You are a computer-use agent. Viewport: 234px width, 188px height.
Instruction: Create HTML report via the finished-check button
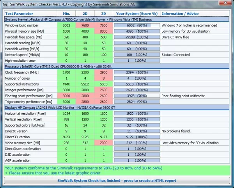[117, 181]
